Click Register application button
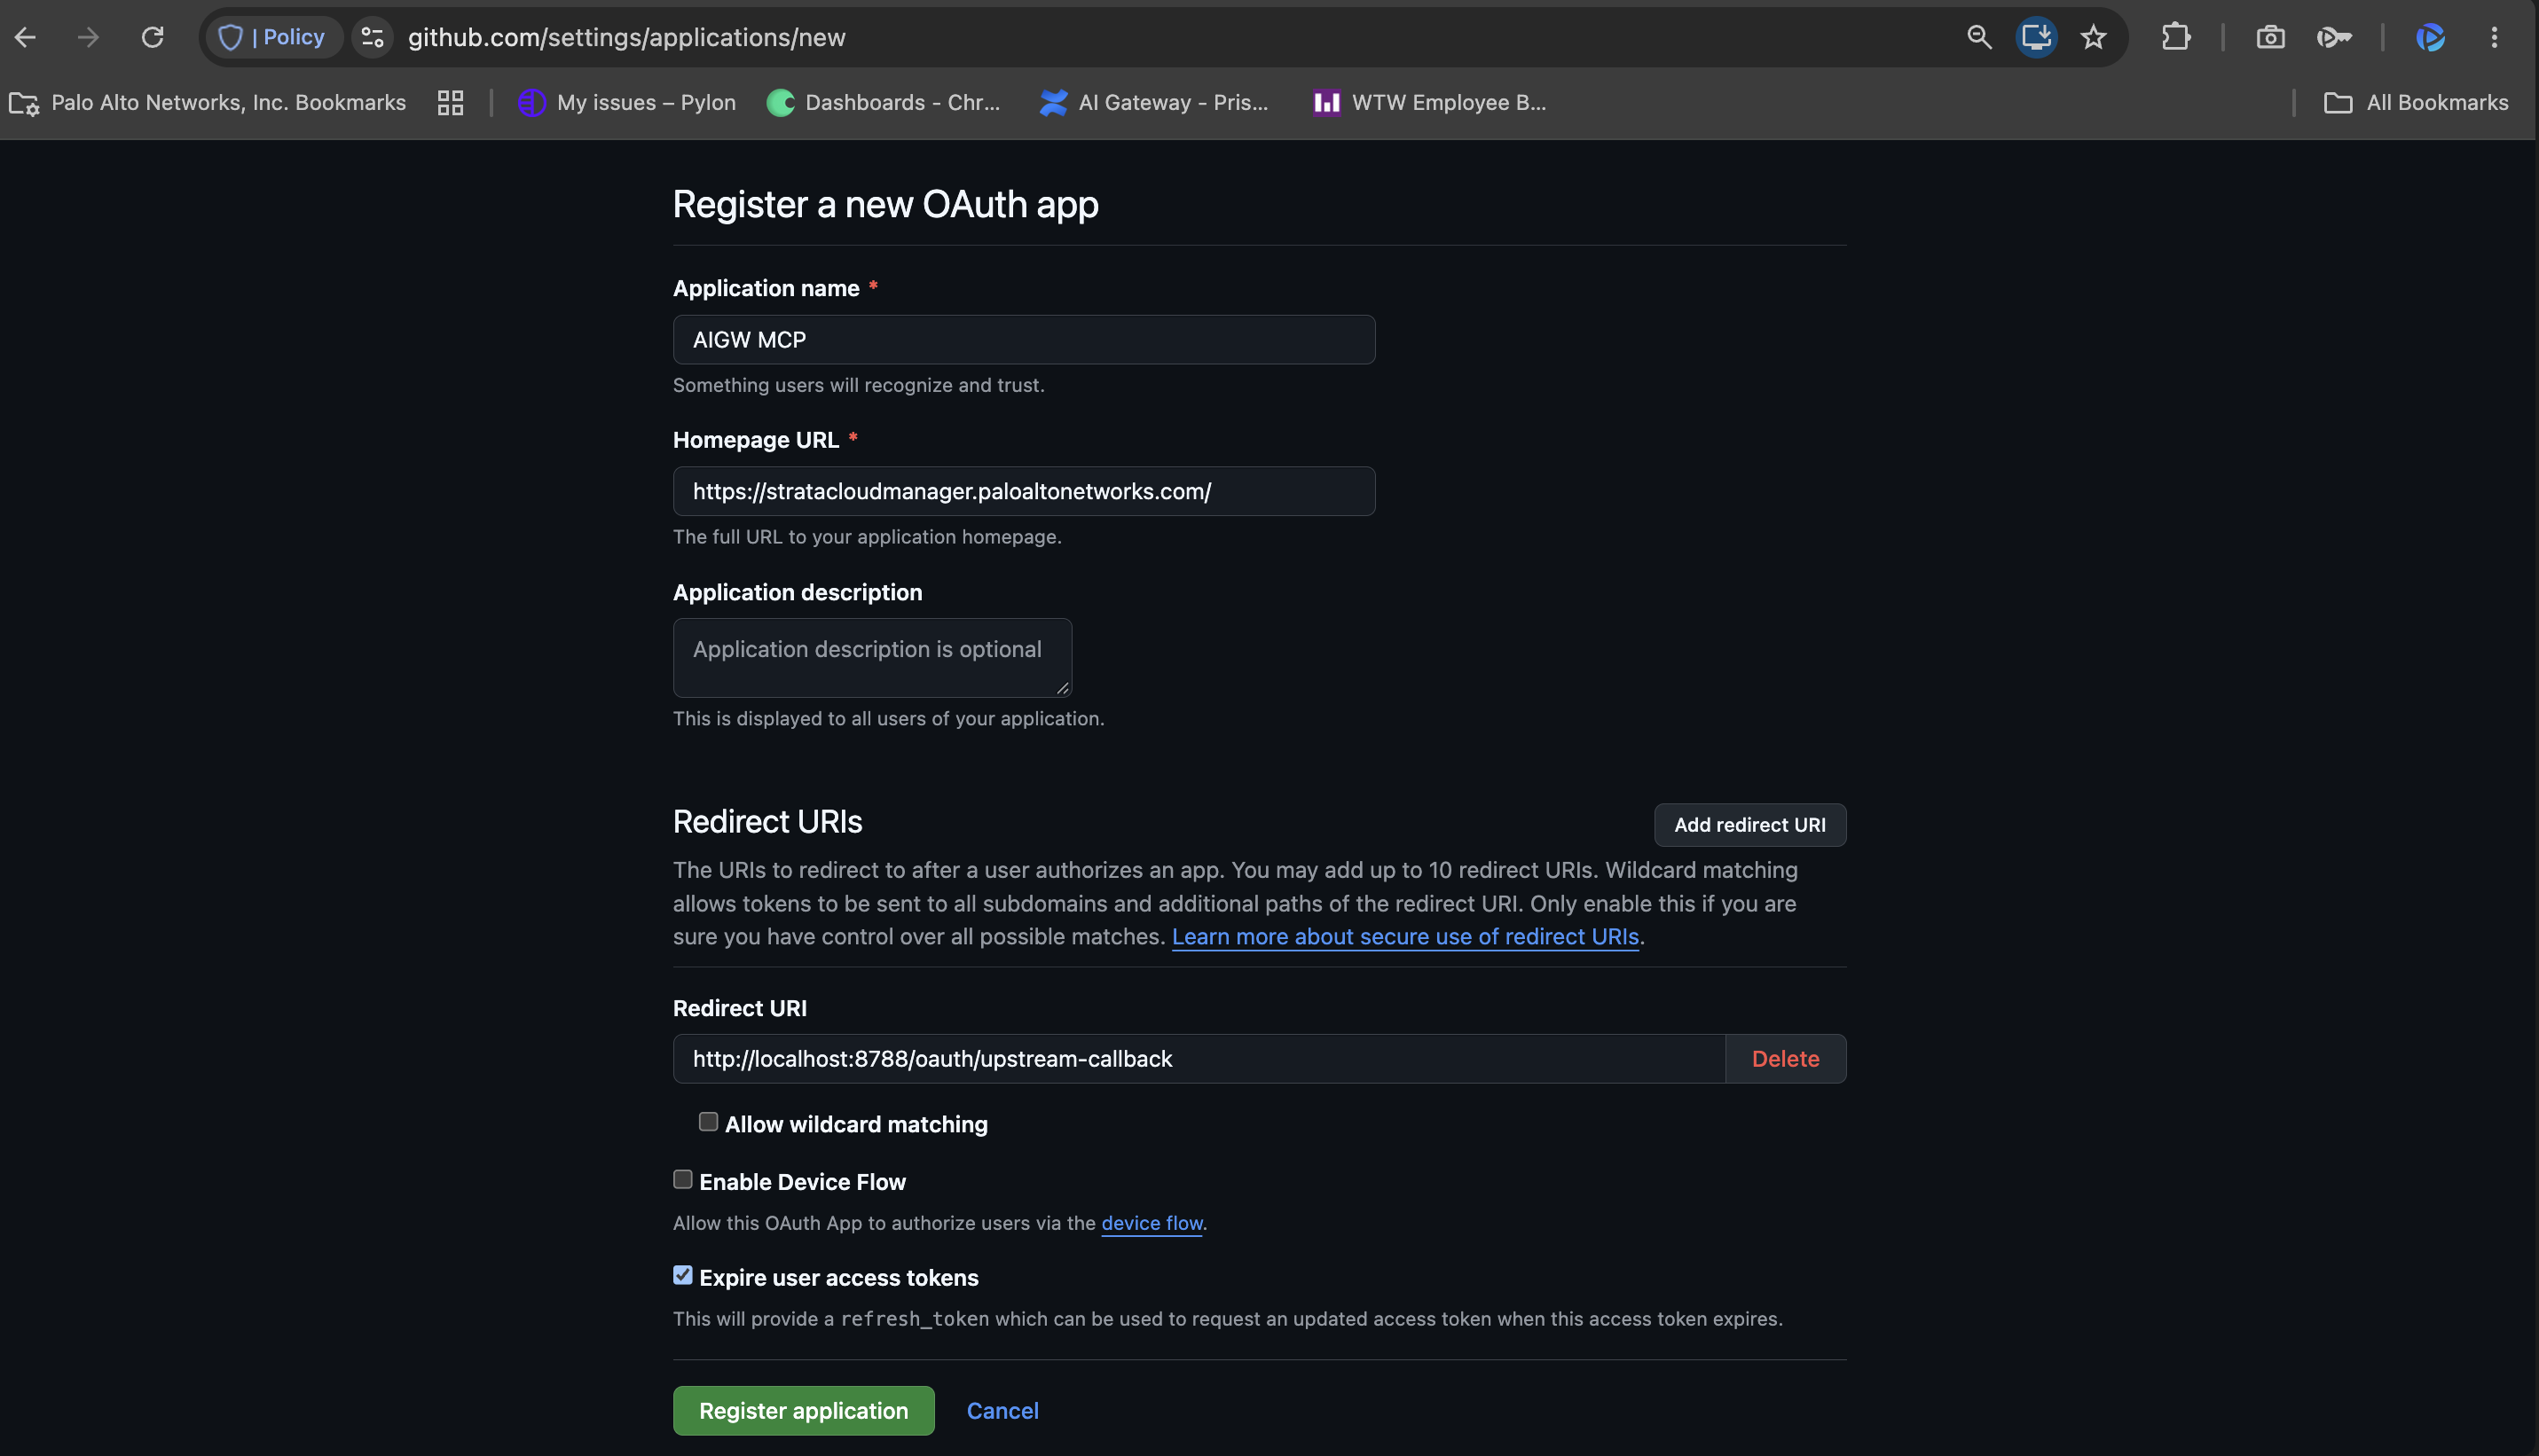Viewport: 2539px width, 1456px height. coord(804,1410)
